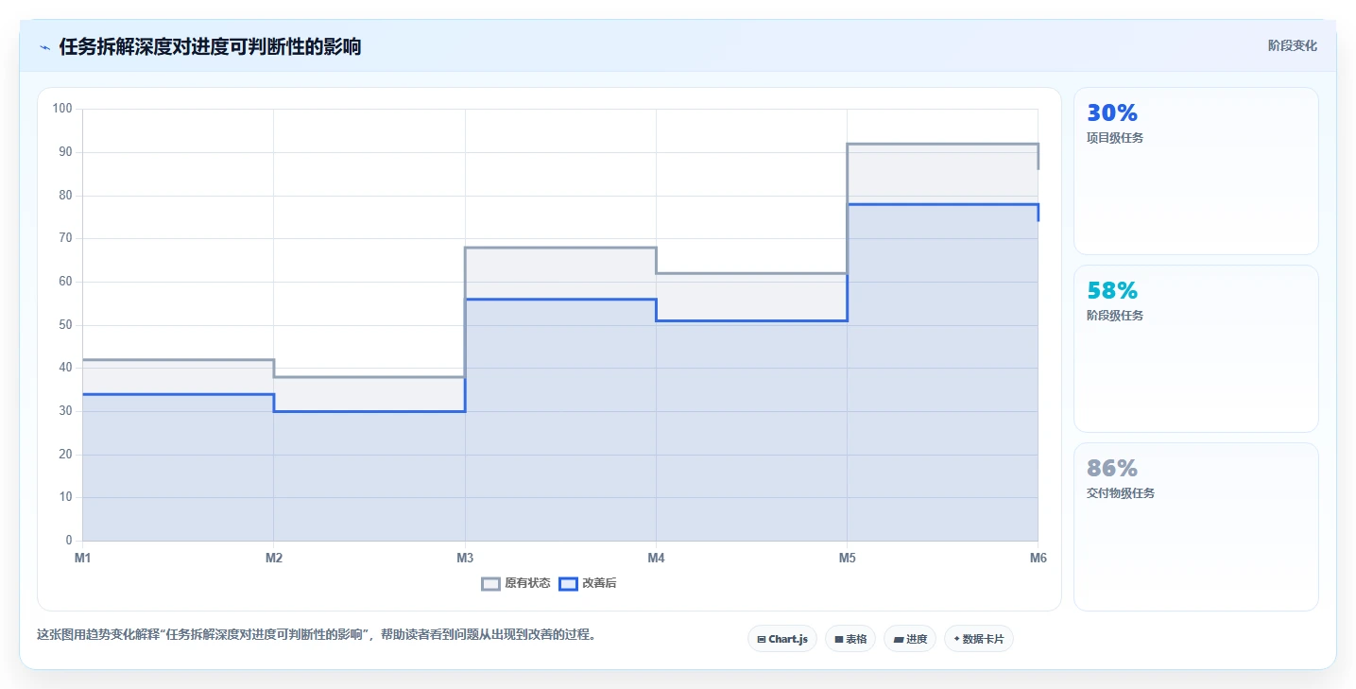Click the M3 x-axis label

(x=465, y=558)
